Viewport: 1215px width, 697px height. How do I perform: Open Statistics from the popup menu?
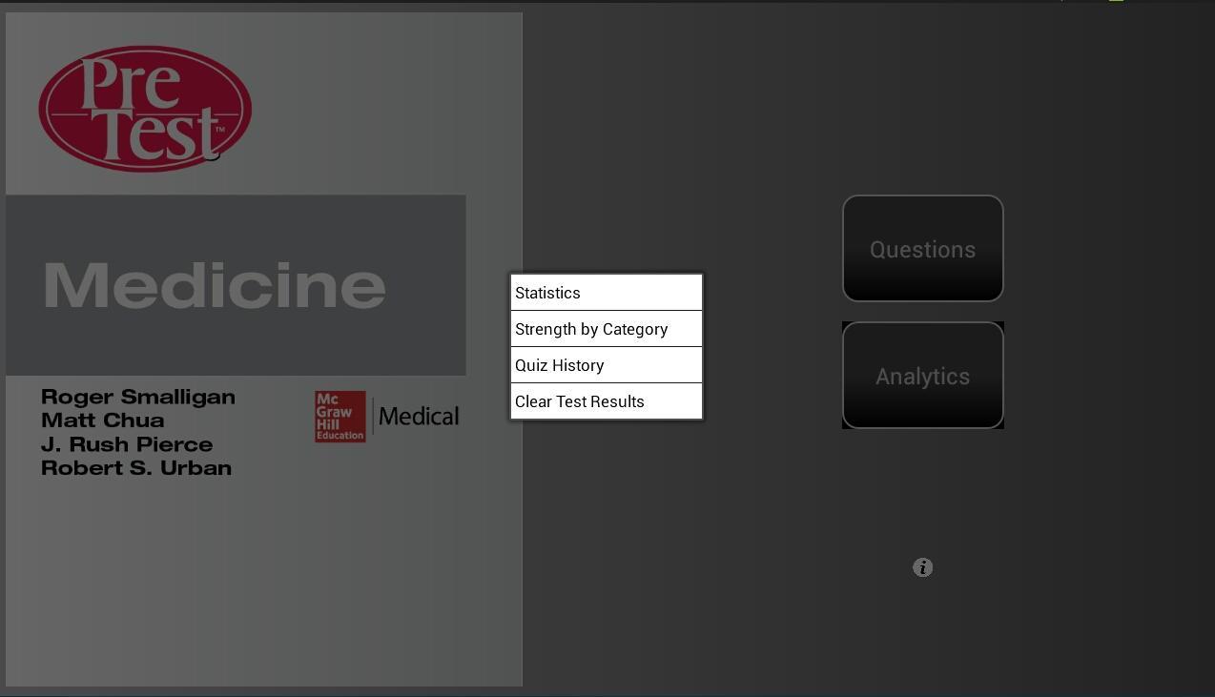coord(607,293)
